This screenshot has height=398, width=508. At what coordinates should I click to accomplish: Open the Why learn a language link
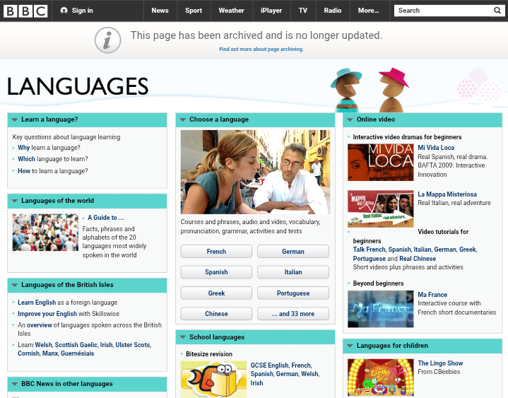pyautogui.click(x=23, y=148)
